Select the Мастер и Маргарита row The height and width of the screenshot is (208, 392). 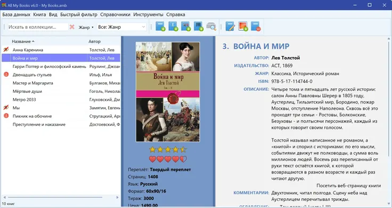[x=61, y=83]
